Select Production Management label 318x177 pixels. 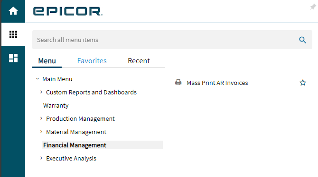point(80,119)
